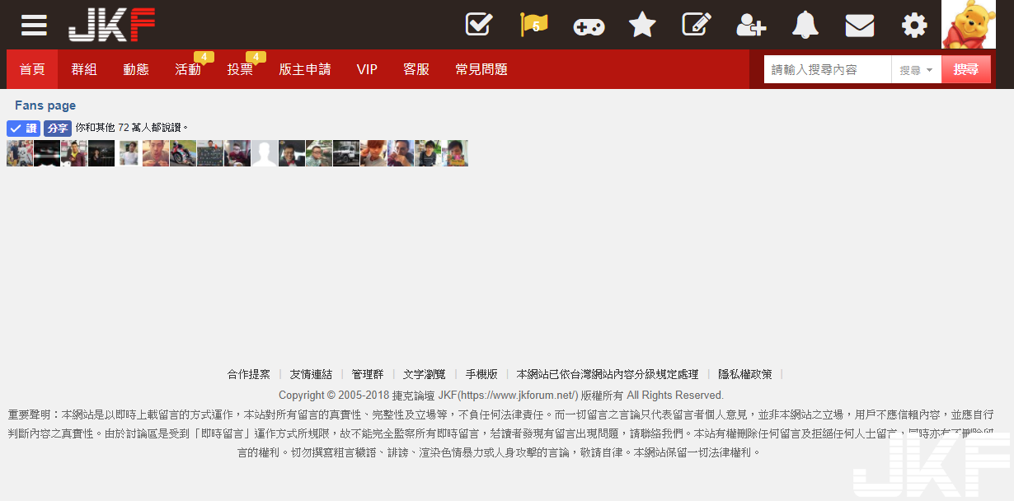Open the yellow flag icon
The width and height of the screenshot is (1014, 501).
tap(534, 25)
